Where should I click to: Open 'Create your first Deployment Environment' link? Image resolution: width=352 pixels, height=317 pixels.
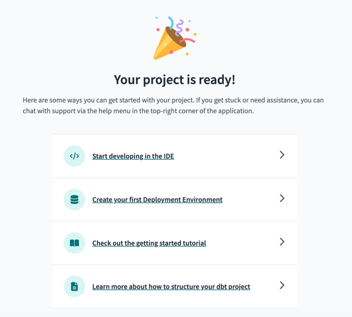tap(157, 200)
